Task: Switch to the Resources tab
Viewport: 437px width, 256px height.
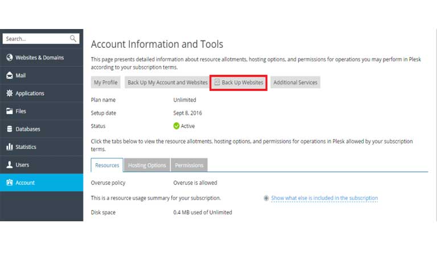Action: [107, 165]
